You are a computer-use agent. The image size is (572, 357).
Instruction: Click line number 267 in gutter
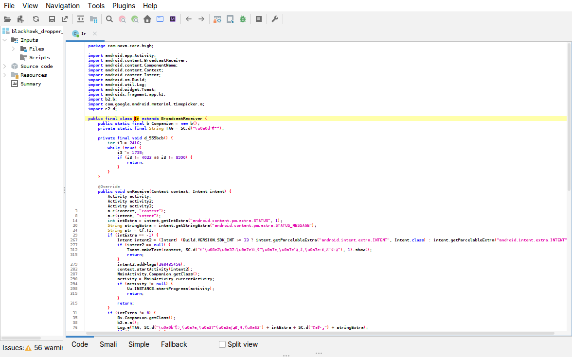[x=74, y=240]
